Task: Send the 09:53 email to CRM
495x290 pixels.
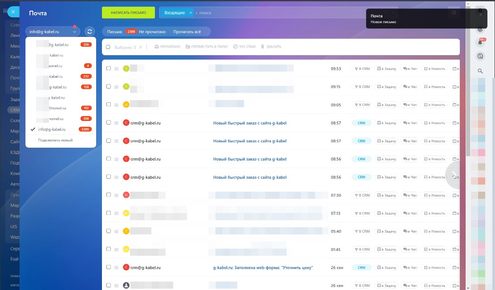Action: pyautogui.click(x=361, y=69)
